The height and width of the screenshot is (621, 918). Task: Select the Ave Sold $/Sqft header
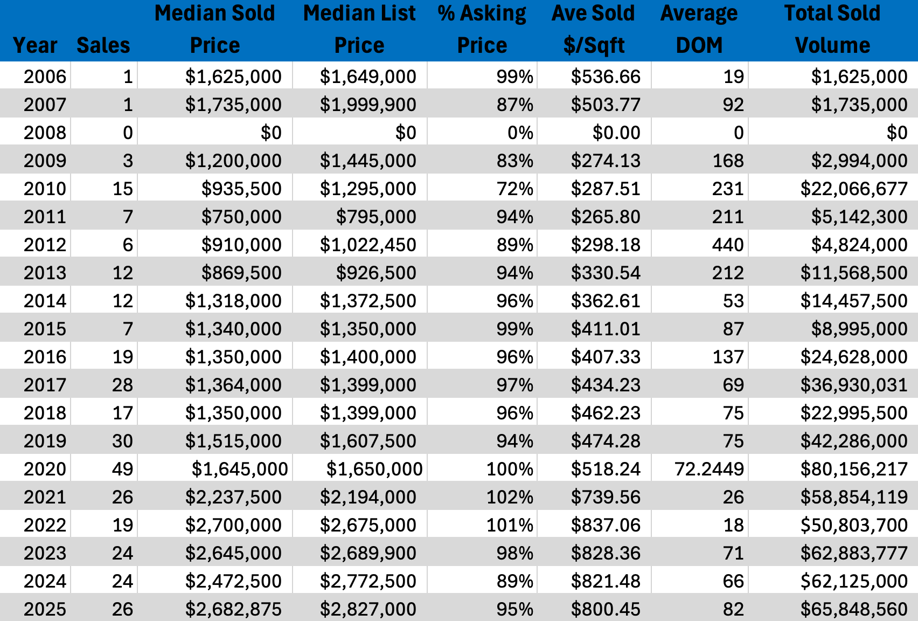594,30
